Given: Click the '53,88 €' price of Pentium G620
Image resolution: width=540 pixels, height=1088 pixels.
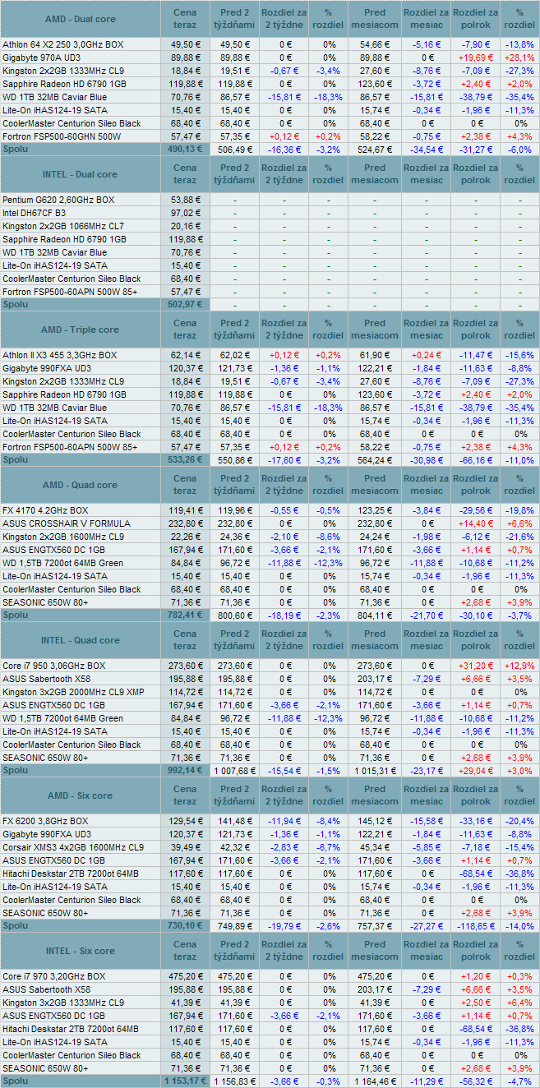Looking at the screenshot, I should pyautogui.click(x=185, y=200).
